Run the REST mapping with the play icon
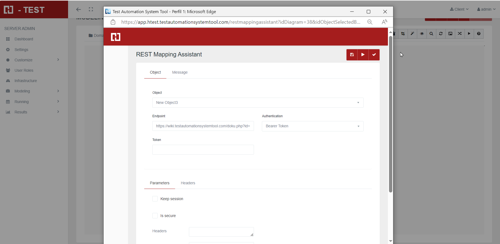500x244 pixels. [x=363, y=55]
